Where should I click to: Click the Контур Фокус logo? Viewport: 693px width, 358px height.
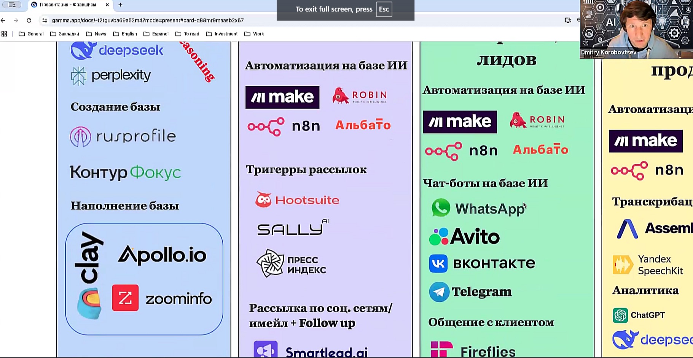tap(125, 173)
